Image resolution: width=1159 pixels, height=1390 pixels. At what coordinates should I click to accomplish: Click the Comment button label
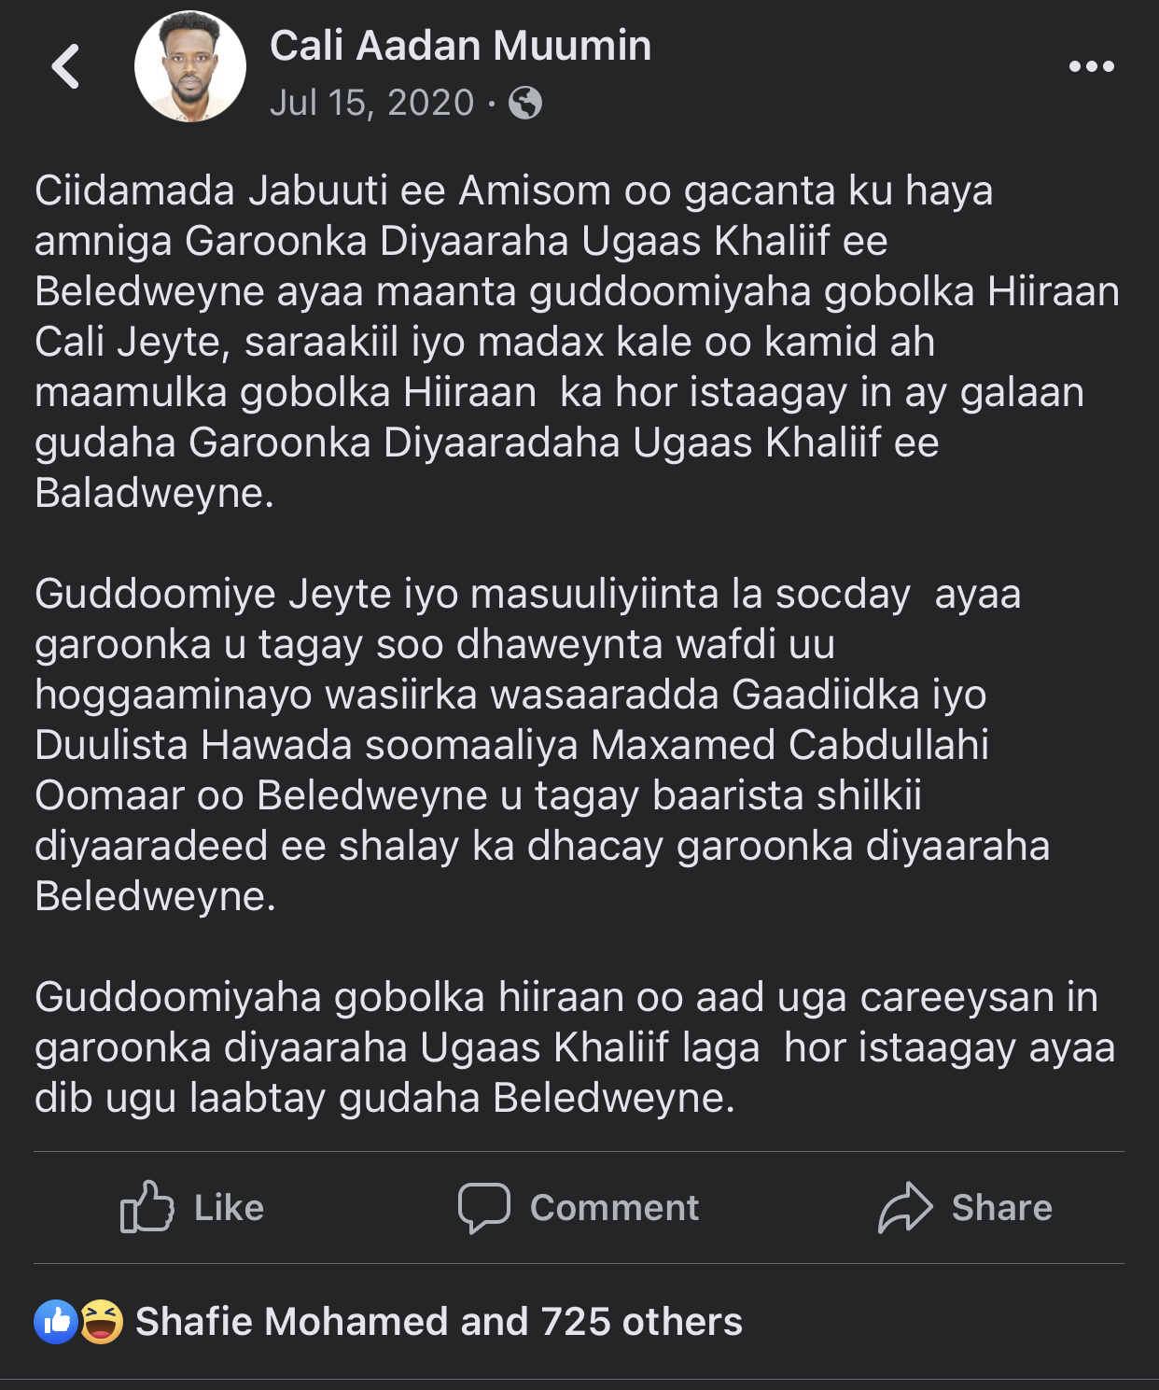(x=615, y=1208)
